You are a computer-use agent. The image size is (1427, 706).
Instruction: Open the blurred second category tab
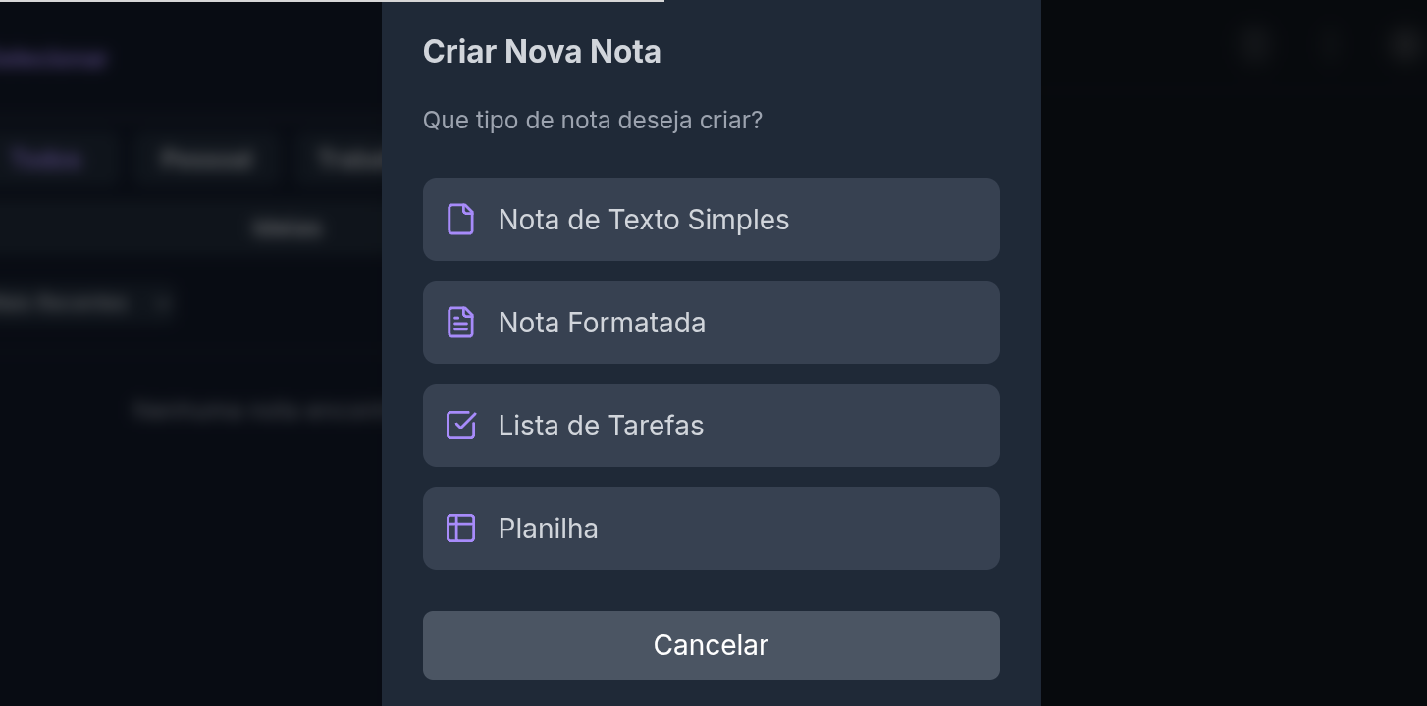coord(207,160)
